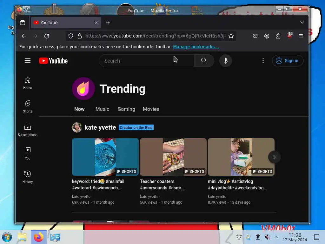Open notifications bell in system tray

pyautogui.click(x=239, y=237)
